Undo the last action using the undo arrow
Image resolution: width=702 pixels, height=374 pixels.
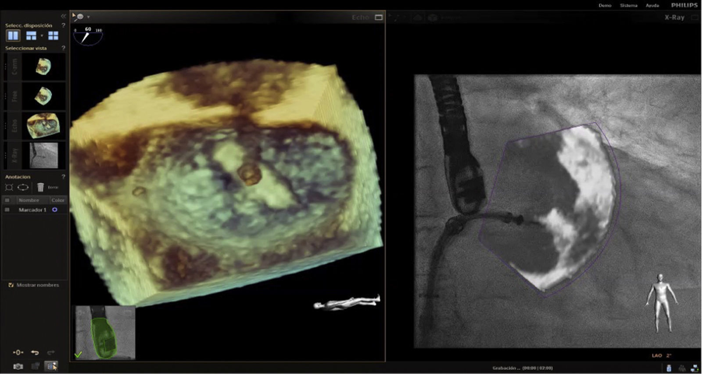point(35,353)
